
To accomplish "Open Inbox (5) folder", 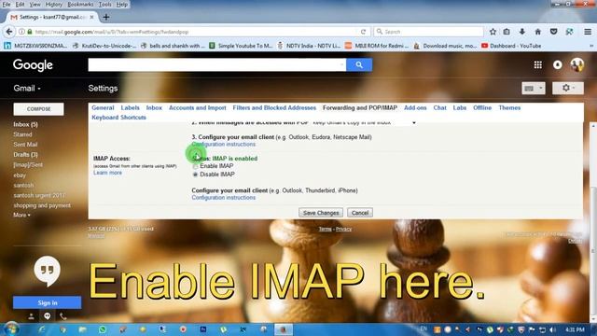I will tap(25, 124).
